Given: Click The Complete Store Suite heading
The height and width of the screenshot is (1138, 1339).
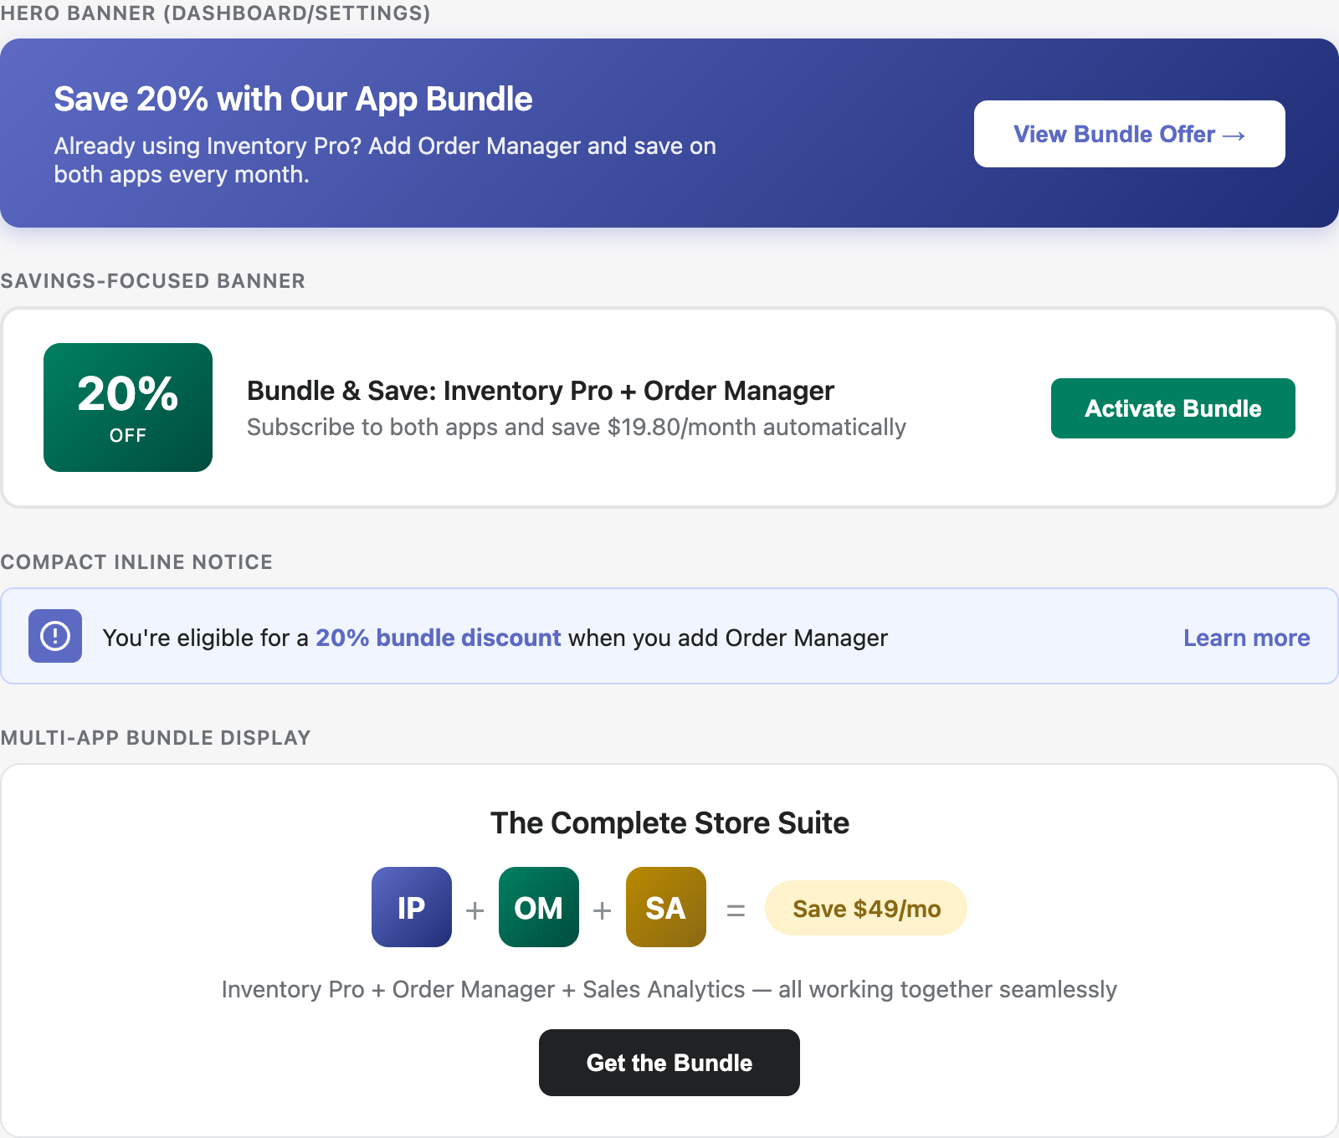Looking at the screenshot, I should pos(669,823).
